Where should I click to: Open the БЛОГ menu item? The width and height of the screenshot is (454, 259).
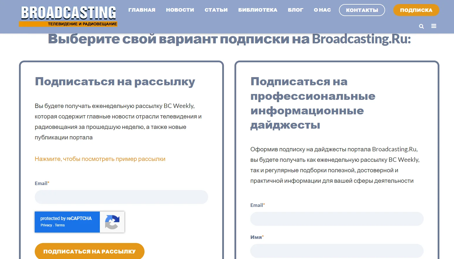(295, 10)
